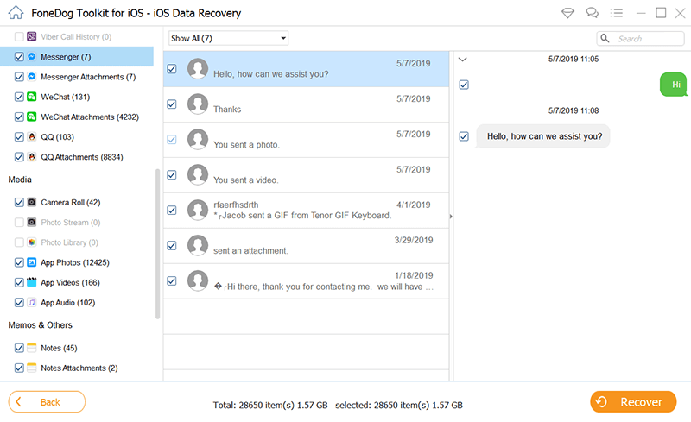Click the App Videos clapperboard icon
Image resolution: width=691 pixels, height=422 pixels.
coord(32,282)
